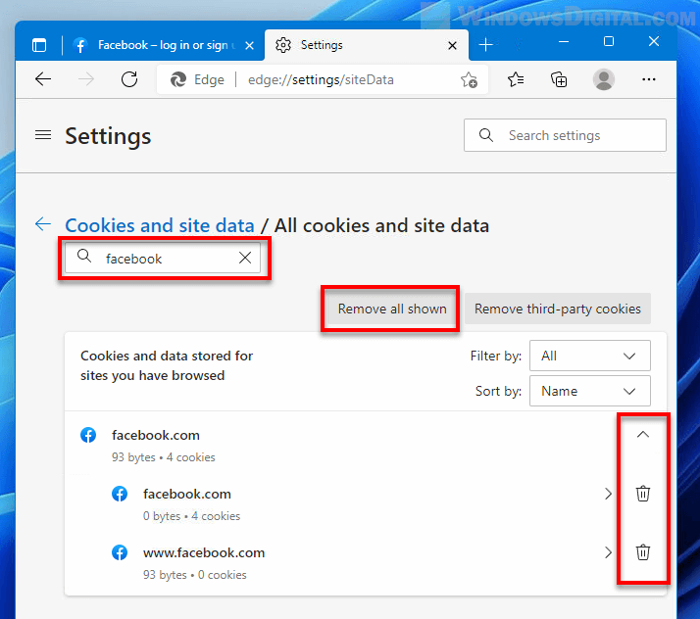
Task: Close the Settings tab
Action: coord(452,45)
